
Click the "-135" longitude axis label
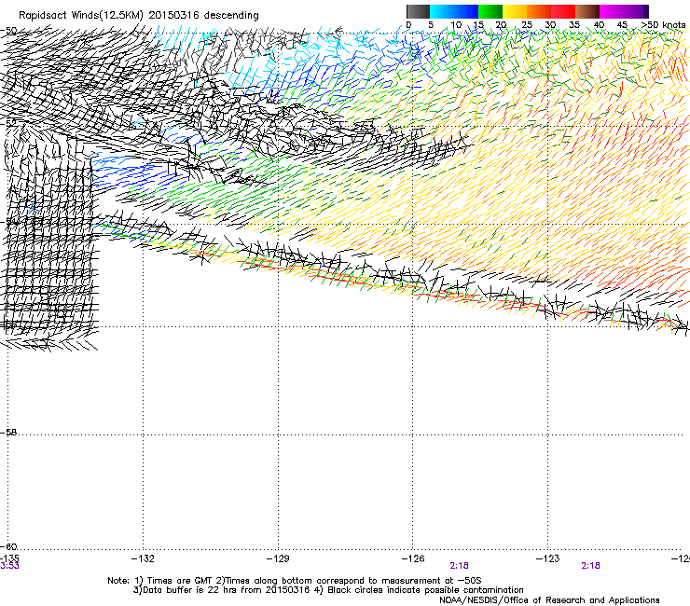[9, 558]
